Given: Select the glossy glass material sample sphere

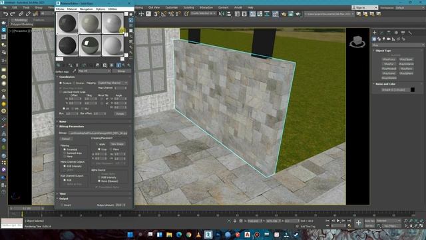Looking at the screenshot, I should click(90, 45).
